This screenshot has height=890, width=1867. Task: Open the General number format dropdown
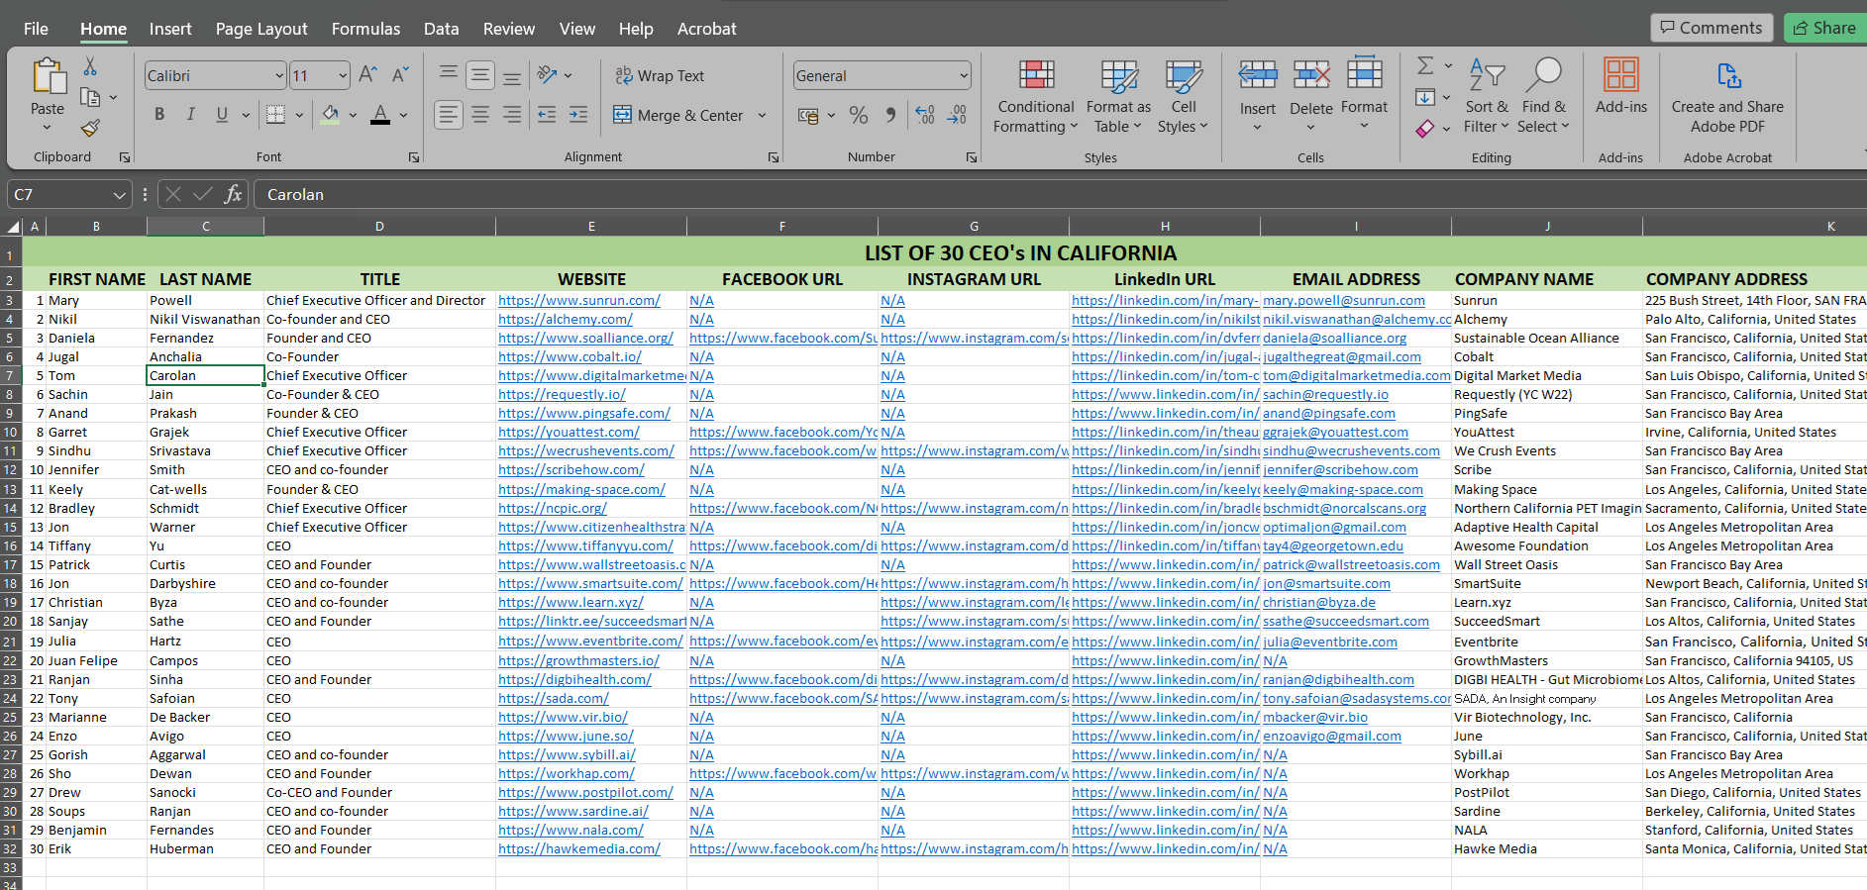963,75
